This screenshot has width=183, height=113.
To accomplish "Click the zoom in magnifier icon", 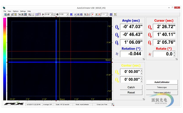I will (29, 14).
